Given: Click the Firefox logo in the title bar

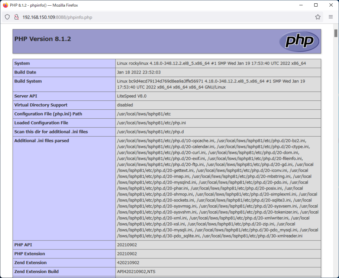Looking at the screenshot, I should [x=5, y=5].
